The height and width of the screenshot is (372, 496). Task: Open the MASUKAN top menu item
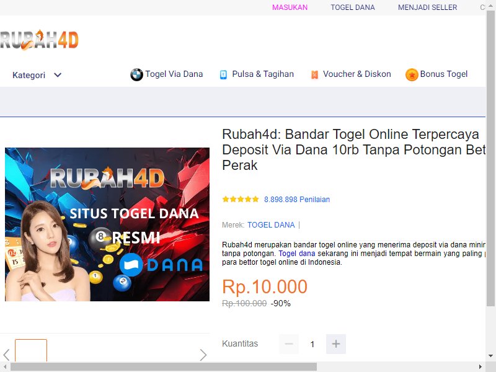(x=290, y=7)
